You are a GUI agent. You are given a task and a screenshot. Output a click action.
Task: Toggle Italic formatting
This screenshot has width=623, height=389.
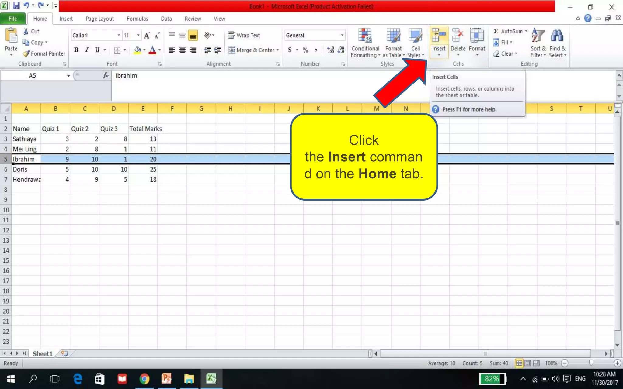(87, 50)
